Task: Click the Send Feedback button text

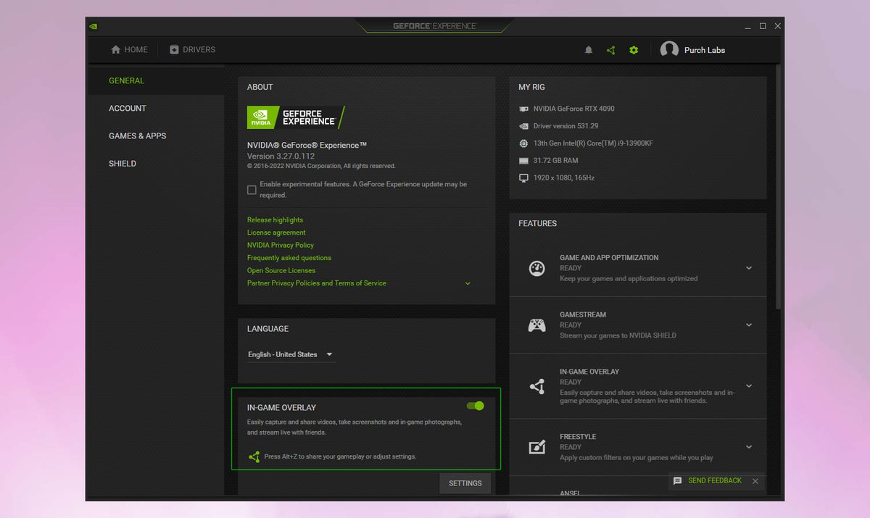Action: (715, 481)
